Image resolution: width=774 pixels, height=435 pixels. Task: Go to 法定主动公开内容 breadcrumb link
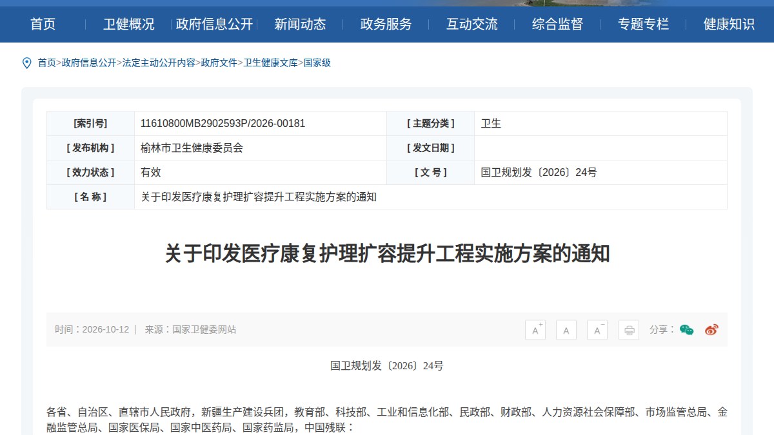click(159, 63)
